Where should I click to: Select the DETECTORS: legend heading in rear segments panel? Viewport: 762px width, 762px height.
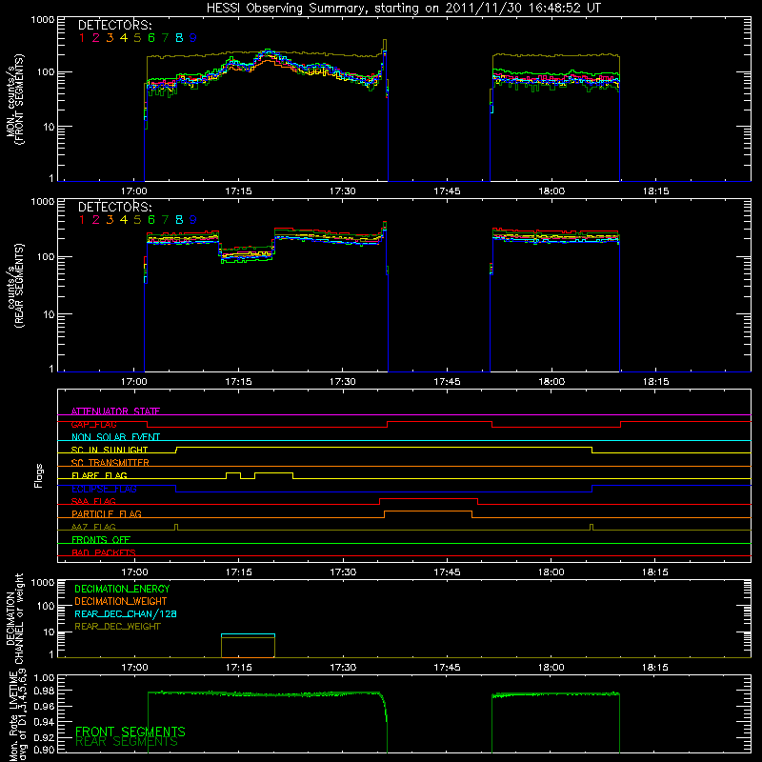[114, 207]
